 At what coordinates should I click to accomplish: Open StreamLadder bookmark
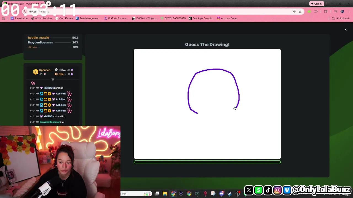pos(20,18)
